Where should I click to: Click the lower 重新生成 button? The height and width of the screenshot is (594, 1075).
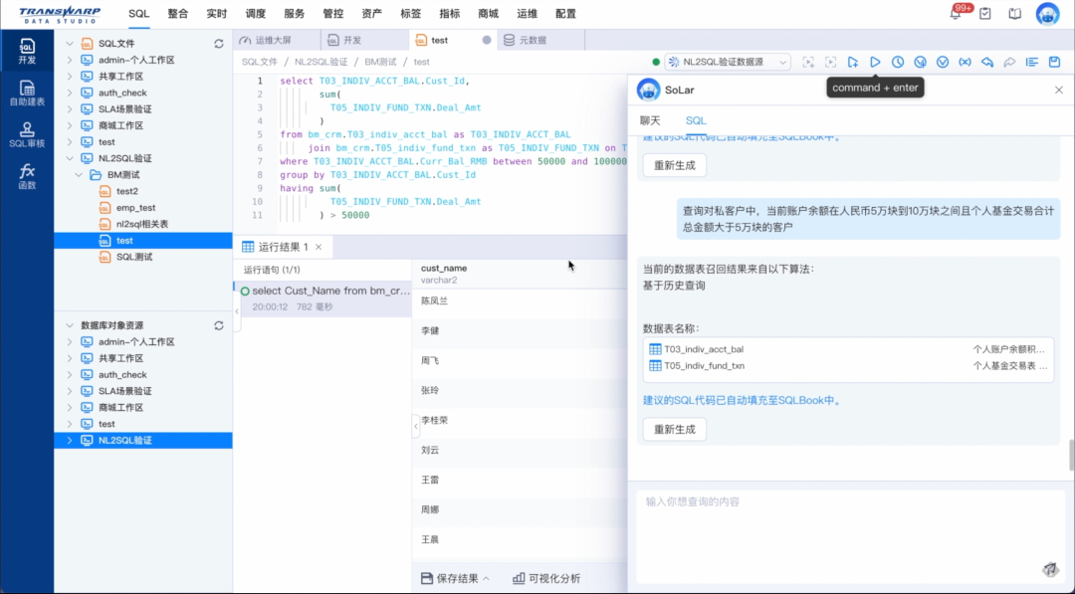[x=675, y=430]
